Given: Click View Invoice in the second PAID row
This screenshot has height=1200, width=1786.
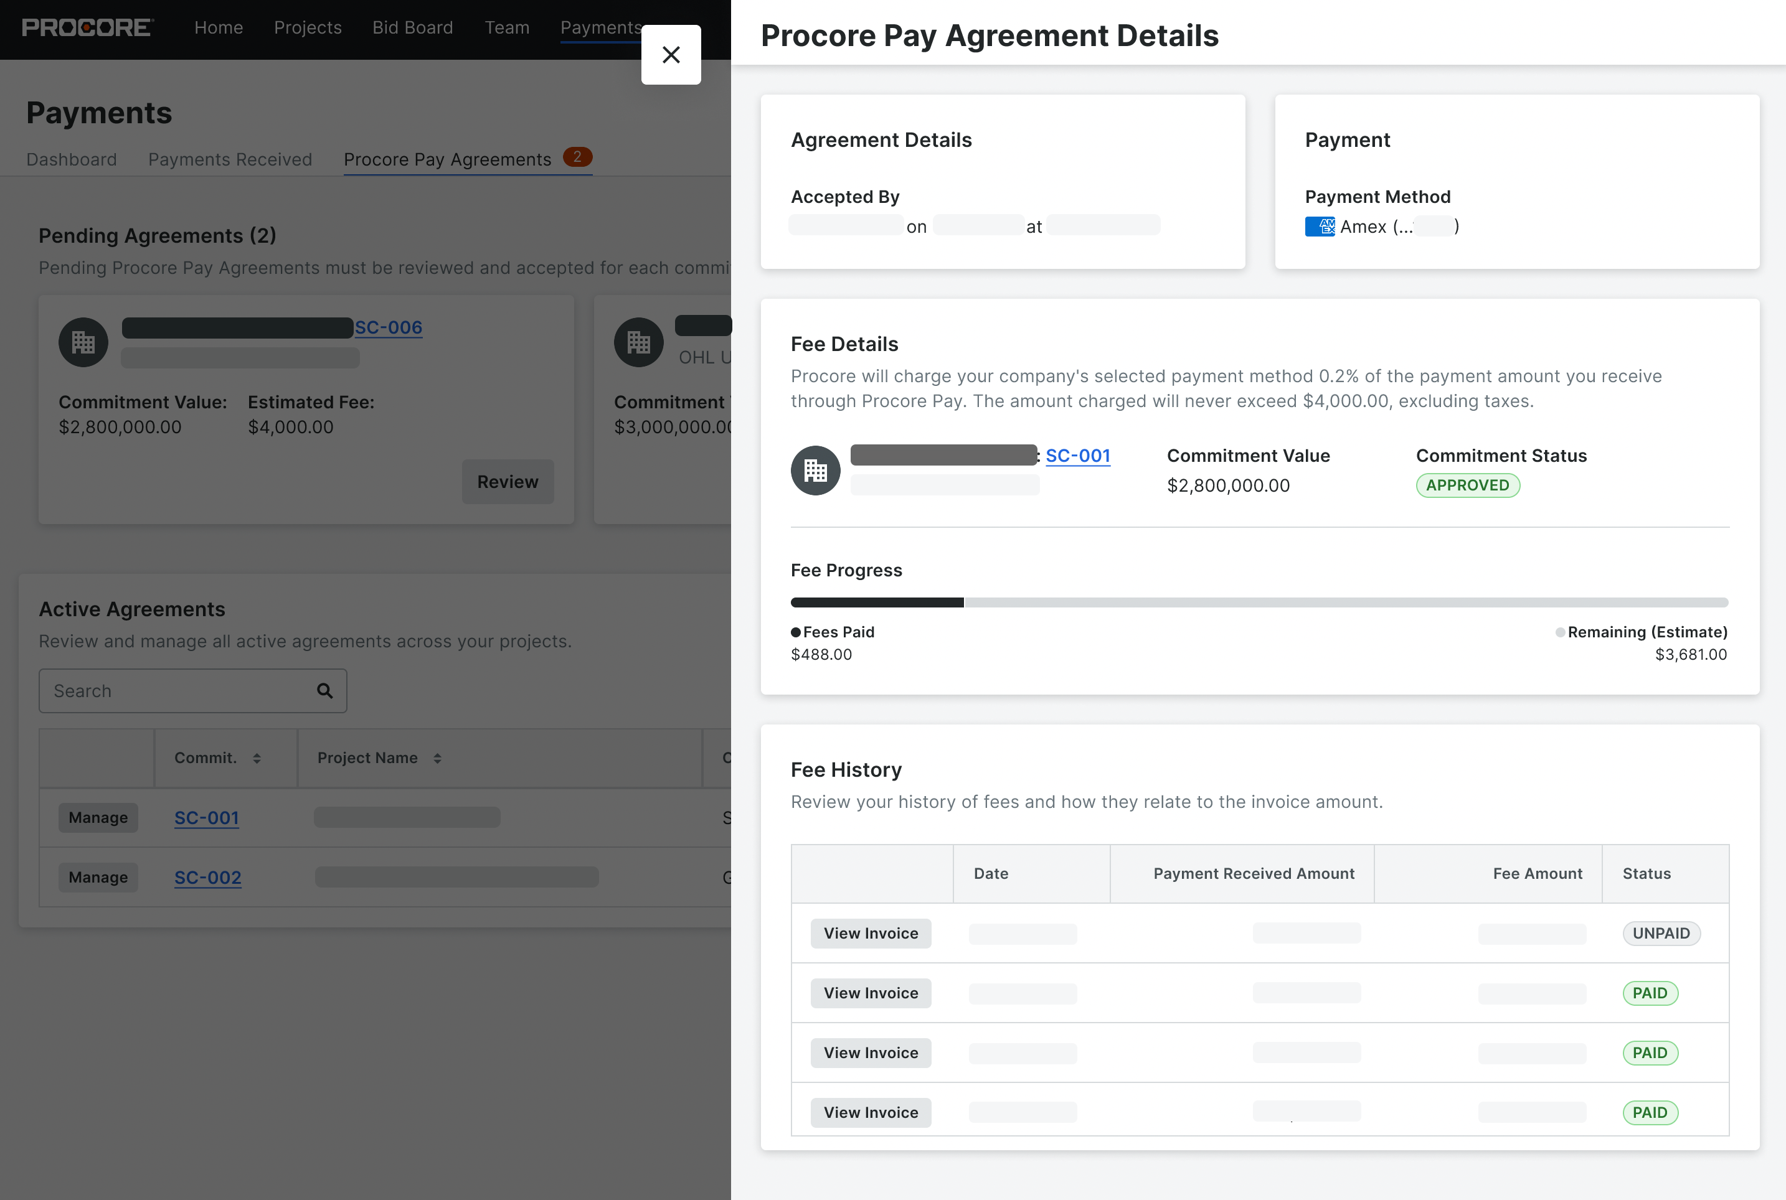Looking at the screenshot, I should click(871, 1052).
